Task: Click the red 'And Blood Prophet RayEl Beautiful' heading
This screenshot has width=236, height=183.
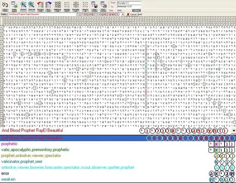Action: (32, 130)
